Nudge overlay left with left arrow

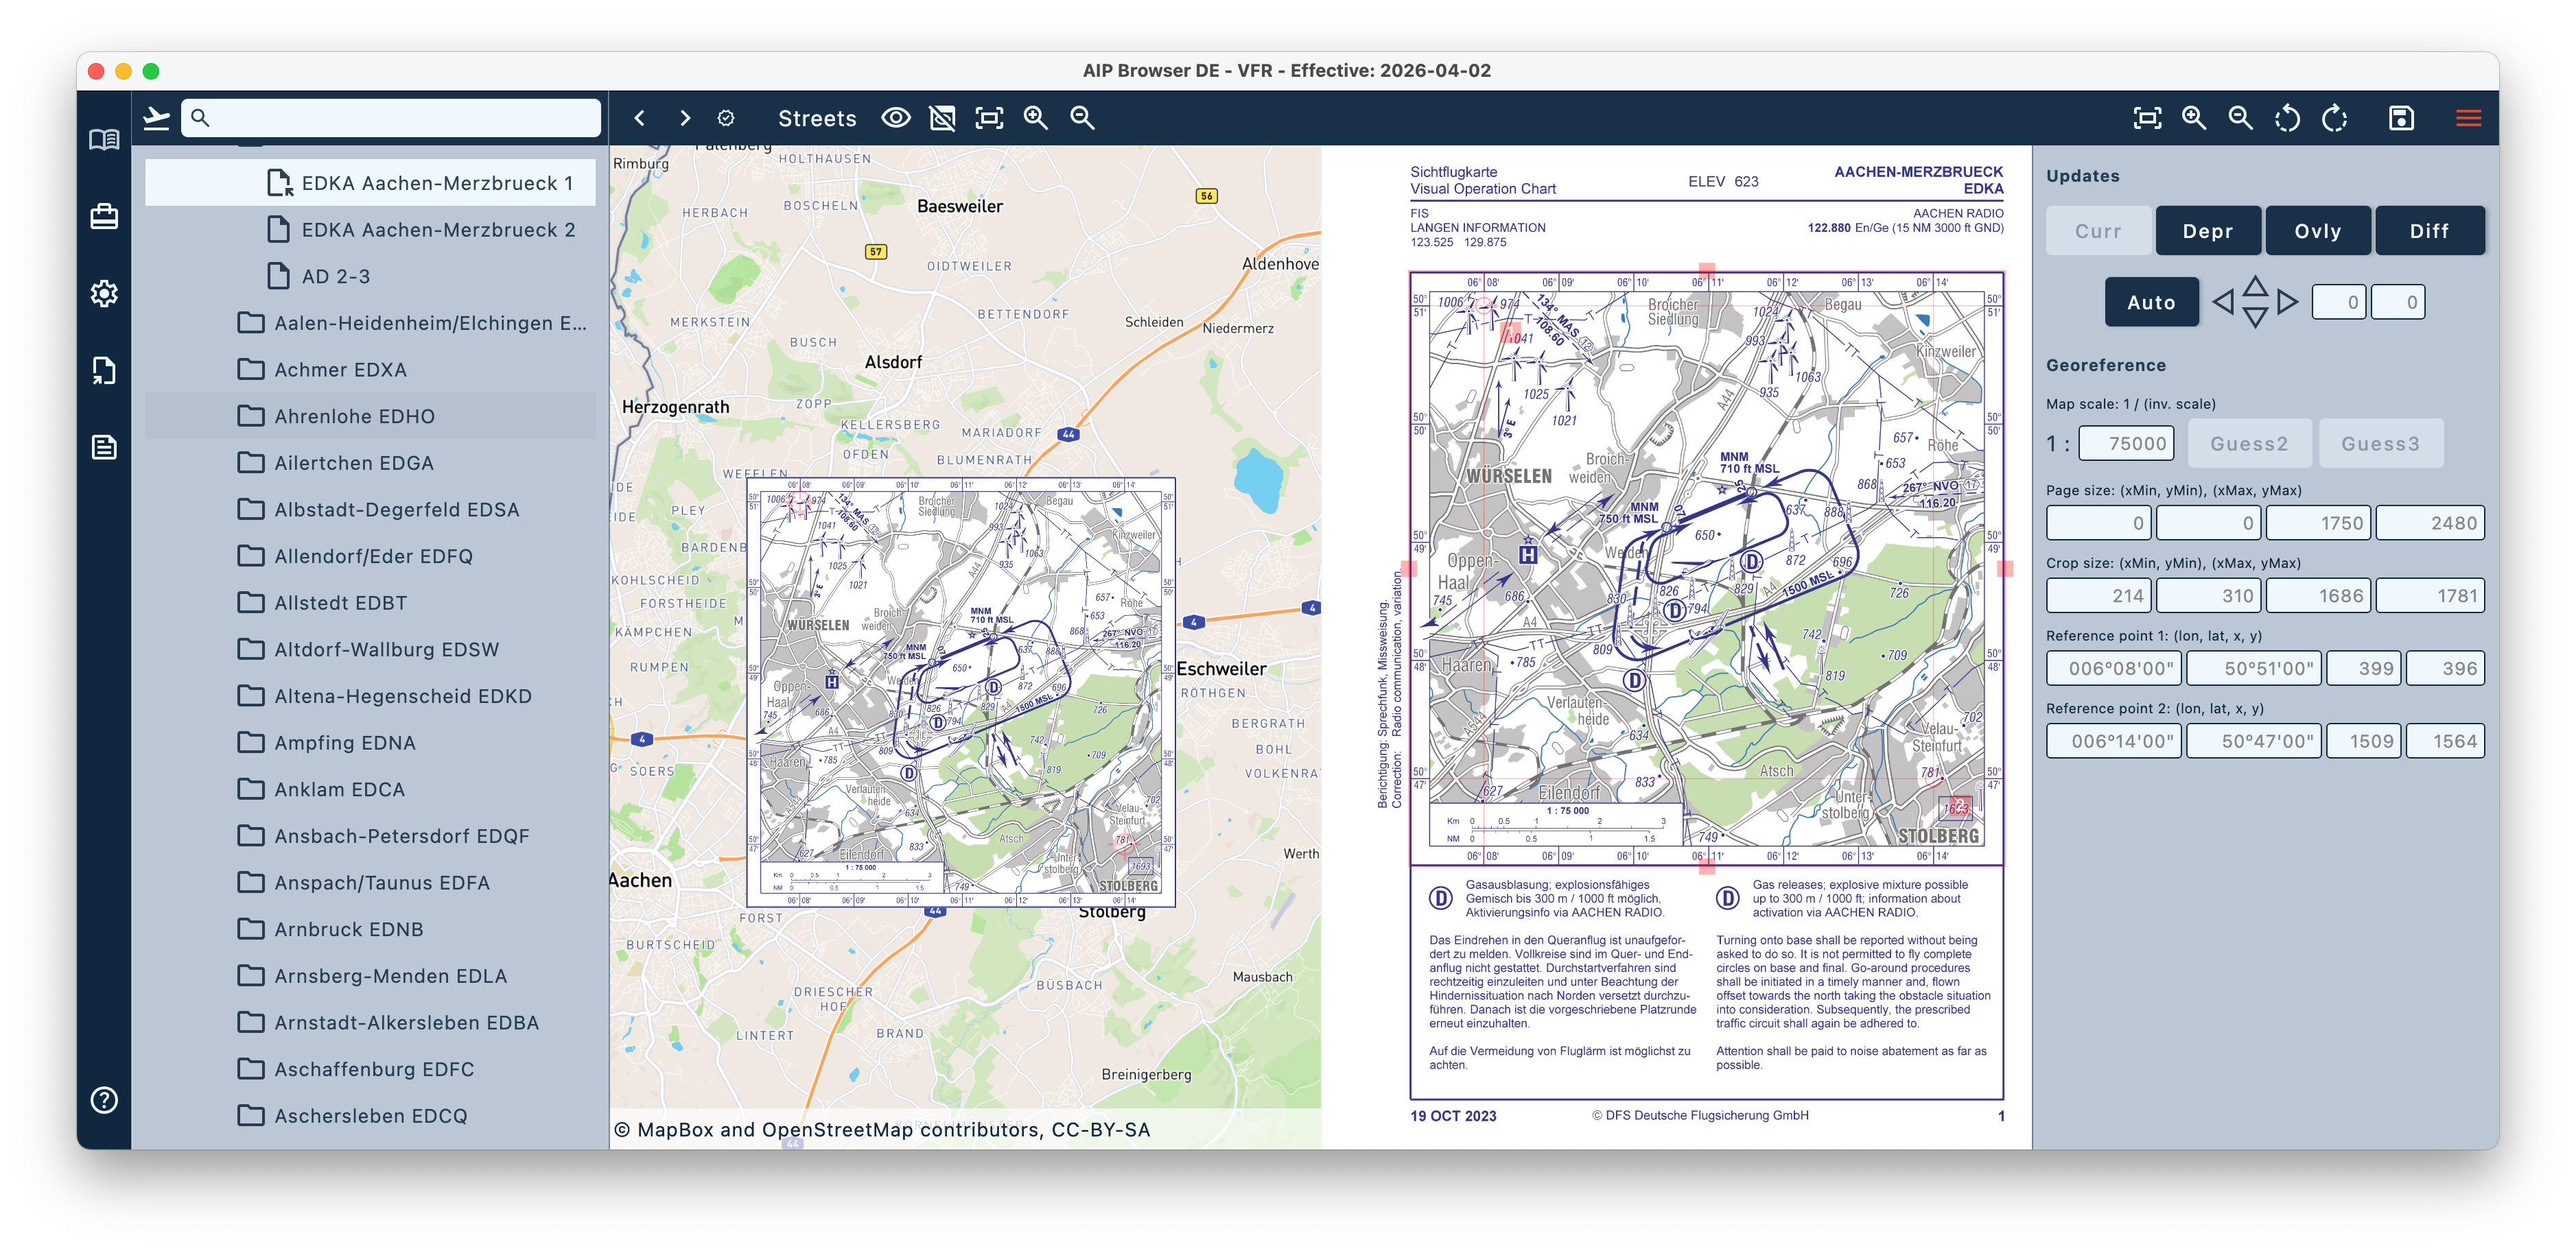pyautogui.click(x=2223, y=302)
